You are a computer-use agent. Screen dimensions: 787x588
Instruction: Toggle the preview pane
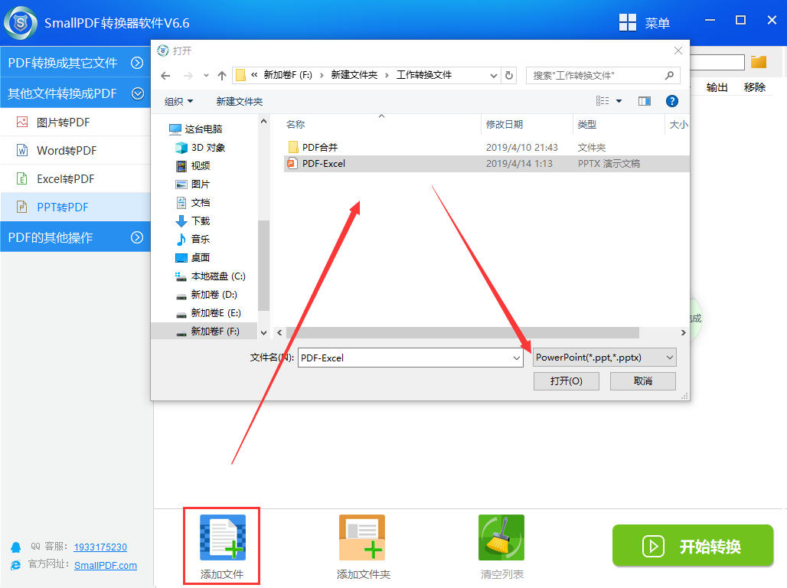pos(645,101)
